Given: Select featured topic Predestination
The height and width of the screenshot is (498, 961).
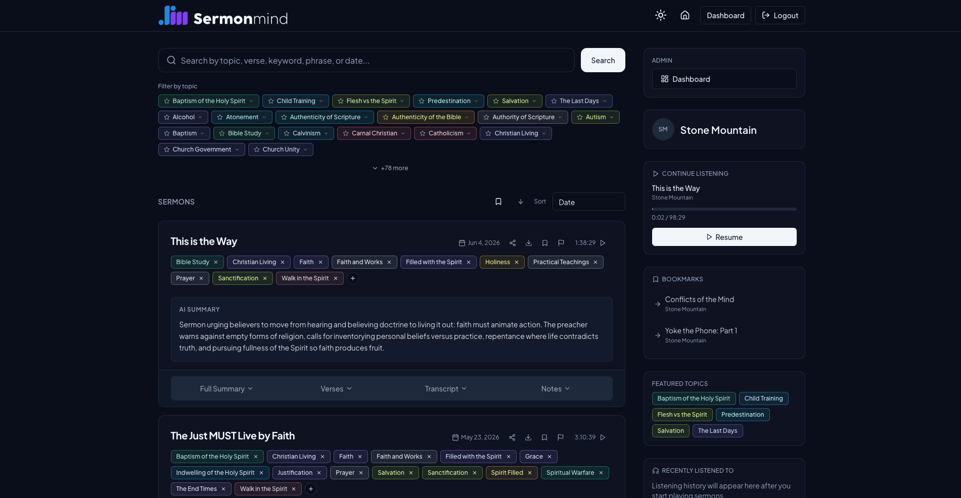Looking at the screenshot, I should (x=743, y=415).
